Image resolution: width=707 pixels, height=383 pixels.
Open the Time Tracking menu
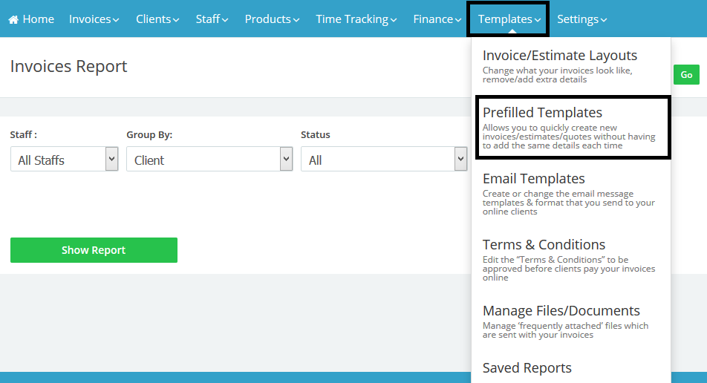click(356, 19)
